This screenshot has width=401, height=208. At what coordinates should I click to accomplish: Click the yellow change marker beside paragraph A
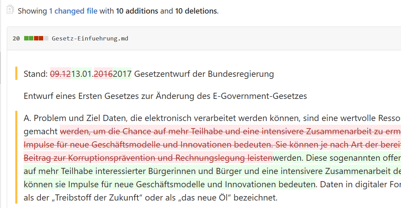click(16, 157)
